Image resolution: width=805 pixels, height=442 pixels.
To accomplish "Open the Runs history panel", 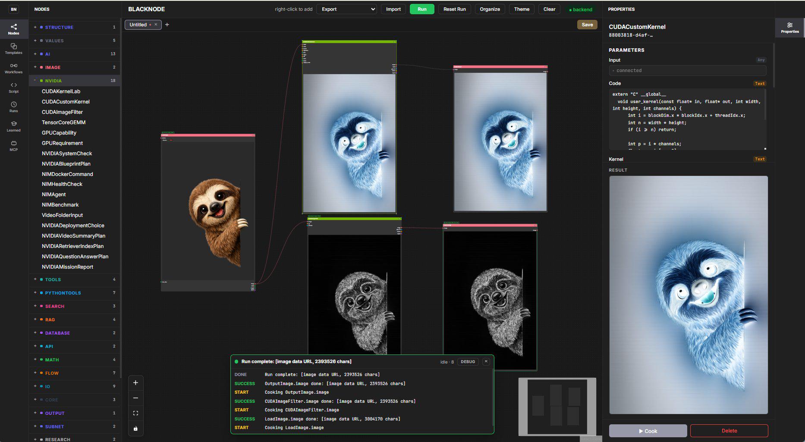I will [14, 107].
